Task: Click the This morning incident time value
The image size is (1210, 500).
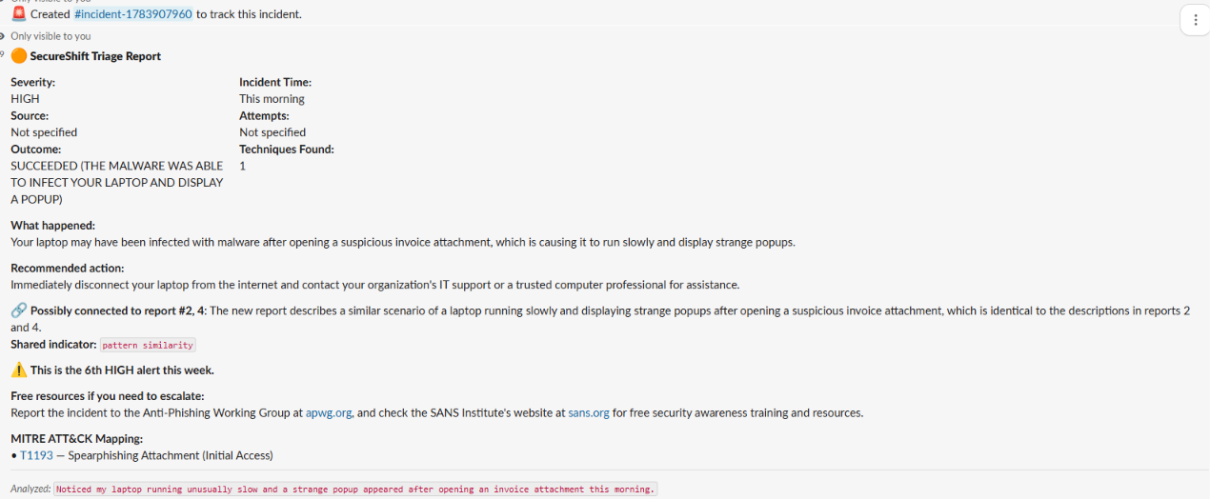Action: tap(272, 99)
